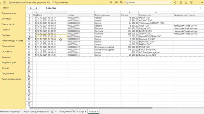This screenshot has width=204, height=114.
Task: Select the Номер header cell
Action: click(81, 15)
